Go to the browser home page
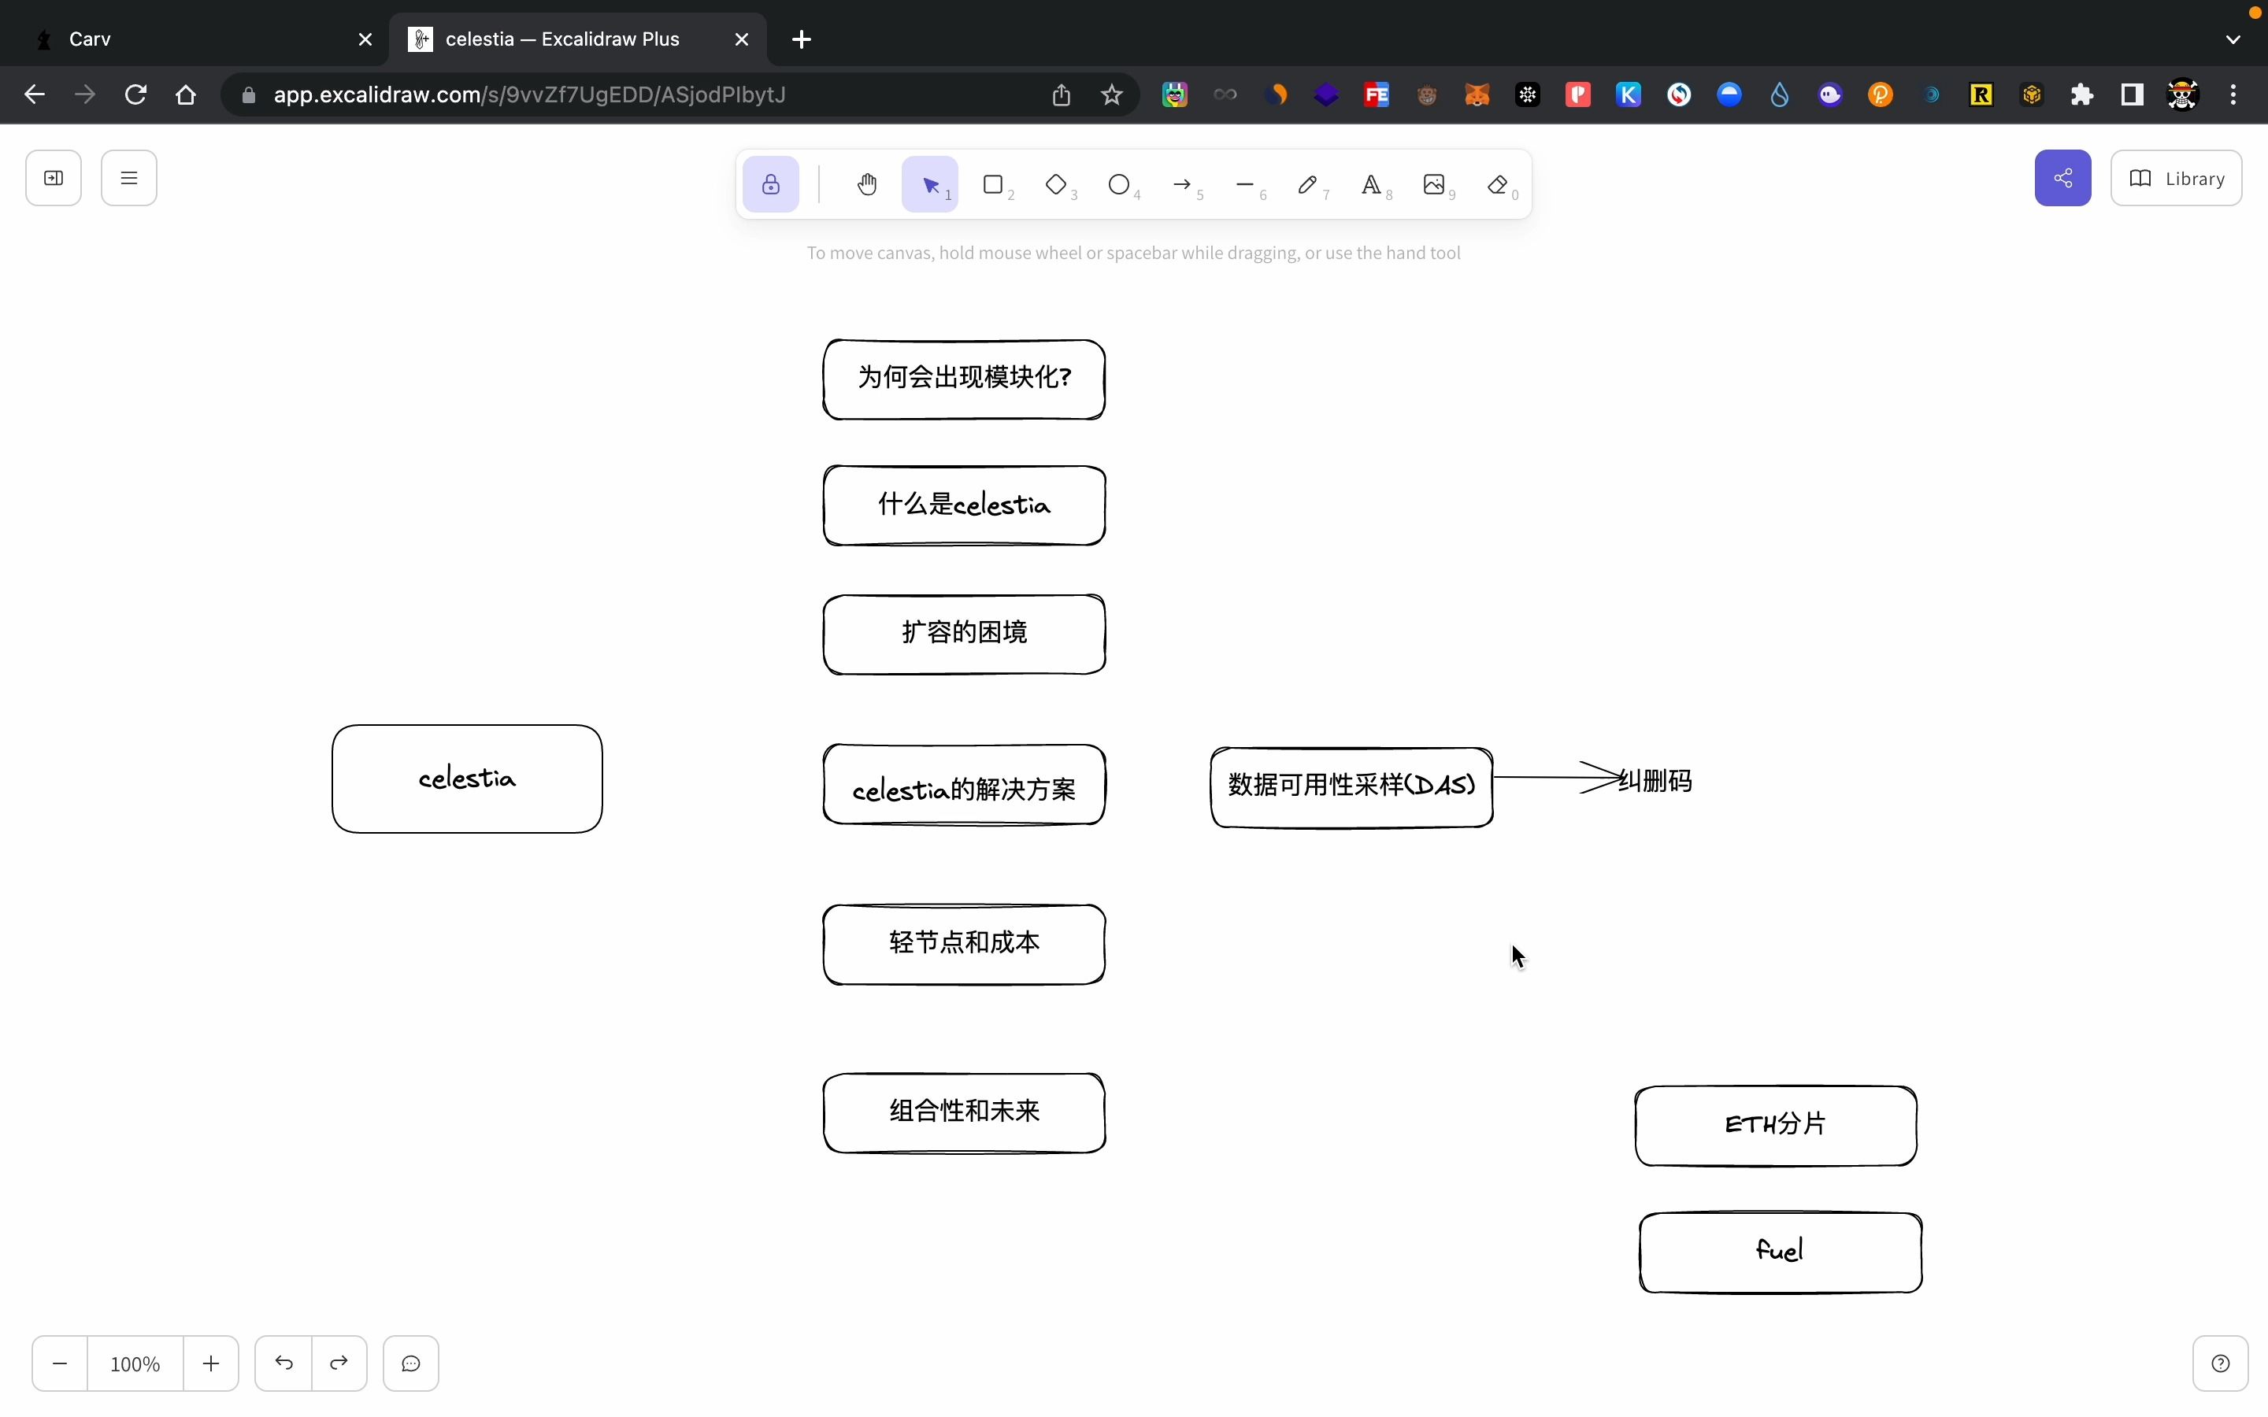The height and width of the screenshot is (1417, 2268). point(186,94)
